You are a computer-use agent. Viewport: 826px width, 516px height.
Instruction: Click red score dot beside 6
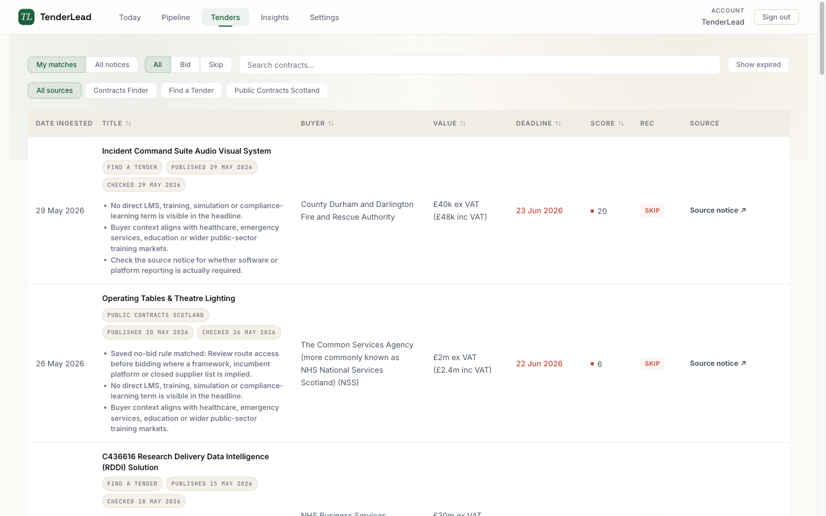[592, 364]
